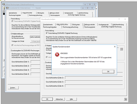Close the Offene Rechnungen window
The image size is (137, 104).
(x=94, y=4)
